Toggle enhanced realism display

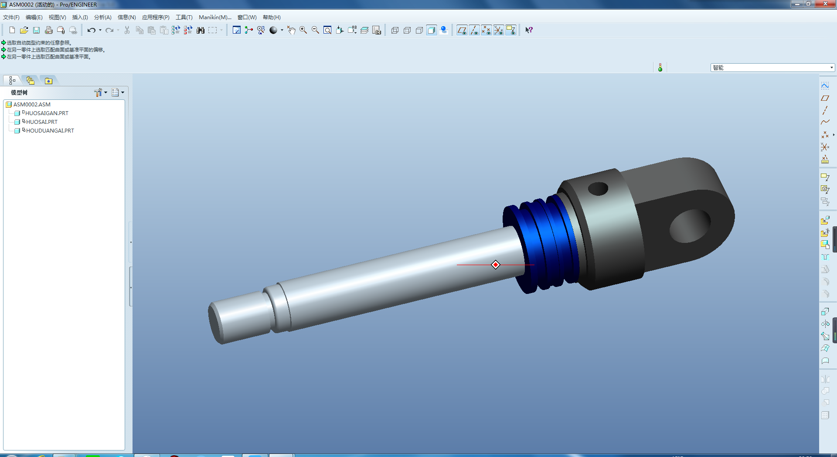click(x=444, y=30)
